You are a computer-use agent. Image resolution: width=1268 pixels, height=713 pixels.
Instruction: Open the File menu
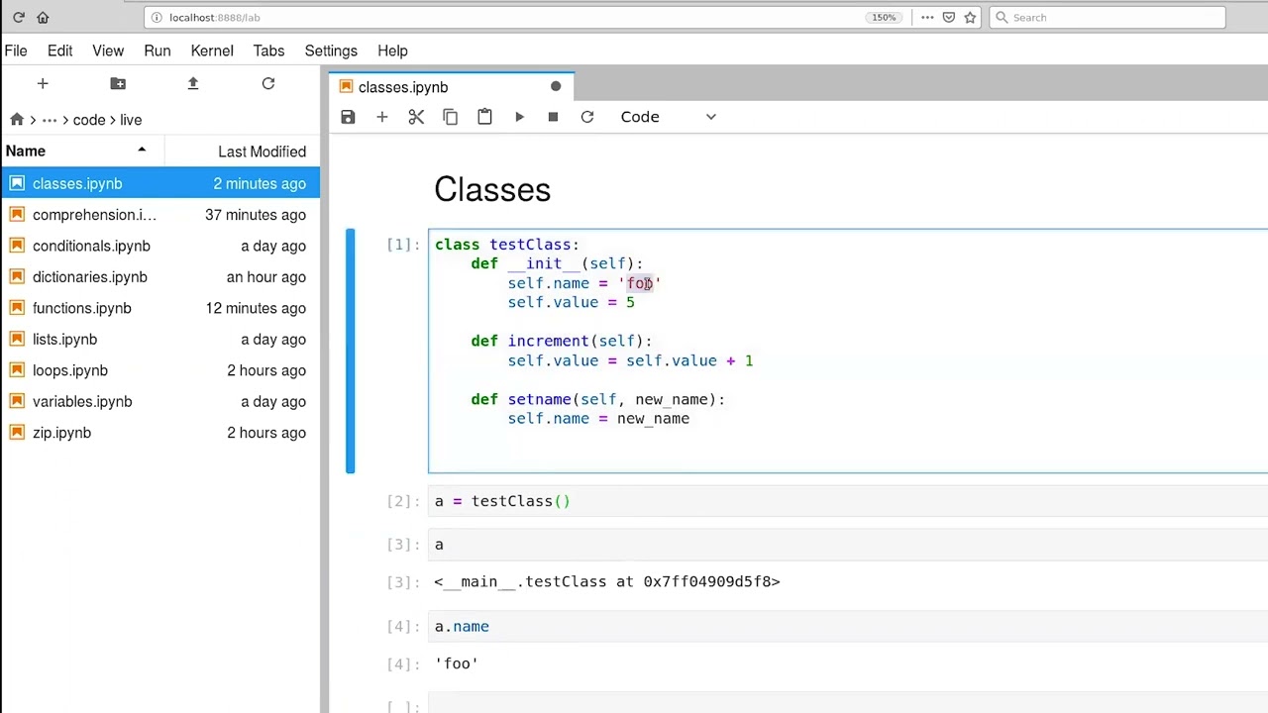[x=16, y=51]
